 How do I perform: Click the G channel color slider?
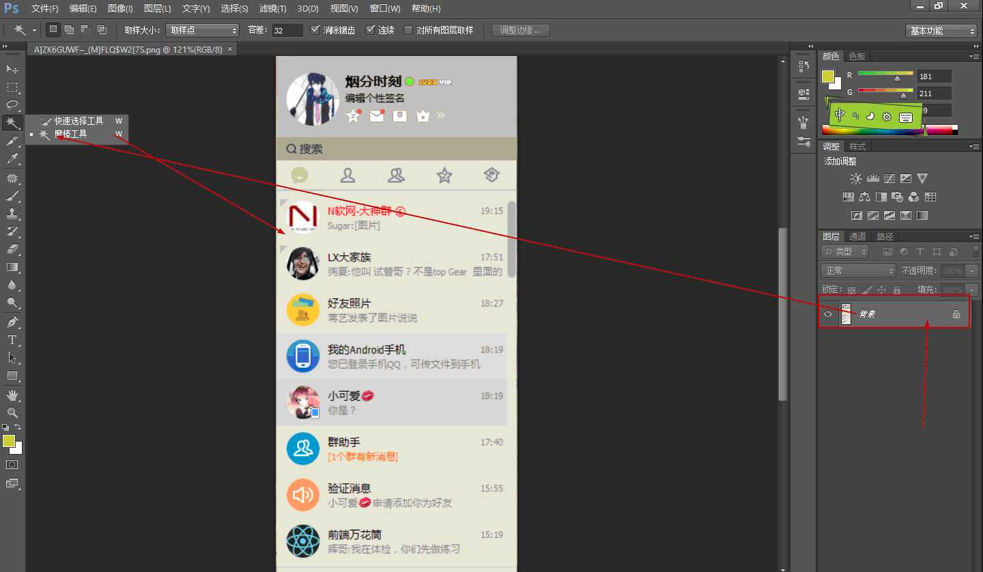click(x=885, y=93)
